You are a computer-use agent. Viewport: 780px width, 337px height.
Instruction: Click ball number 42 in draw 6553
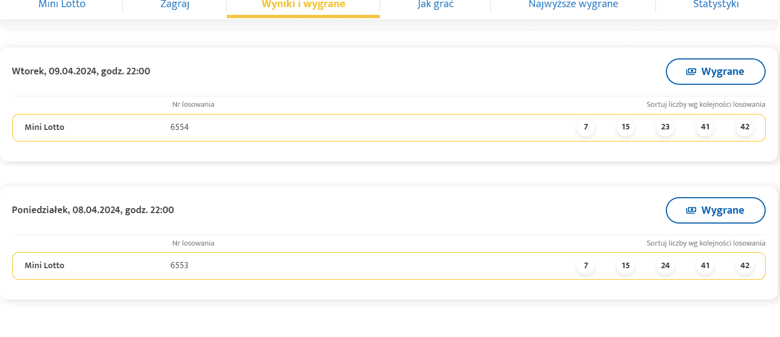click(745, 265)
